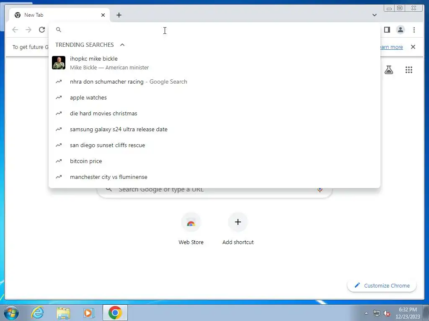Viewport: 429px width, 321px height.
Task: Open a new tab with plus button
Action: click(119, 15)
